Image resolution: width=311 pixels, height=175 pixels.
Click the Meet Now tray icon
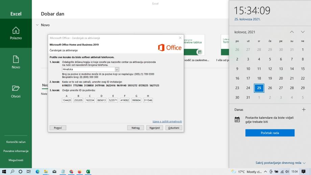click(271, 172)
